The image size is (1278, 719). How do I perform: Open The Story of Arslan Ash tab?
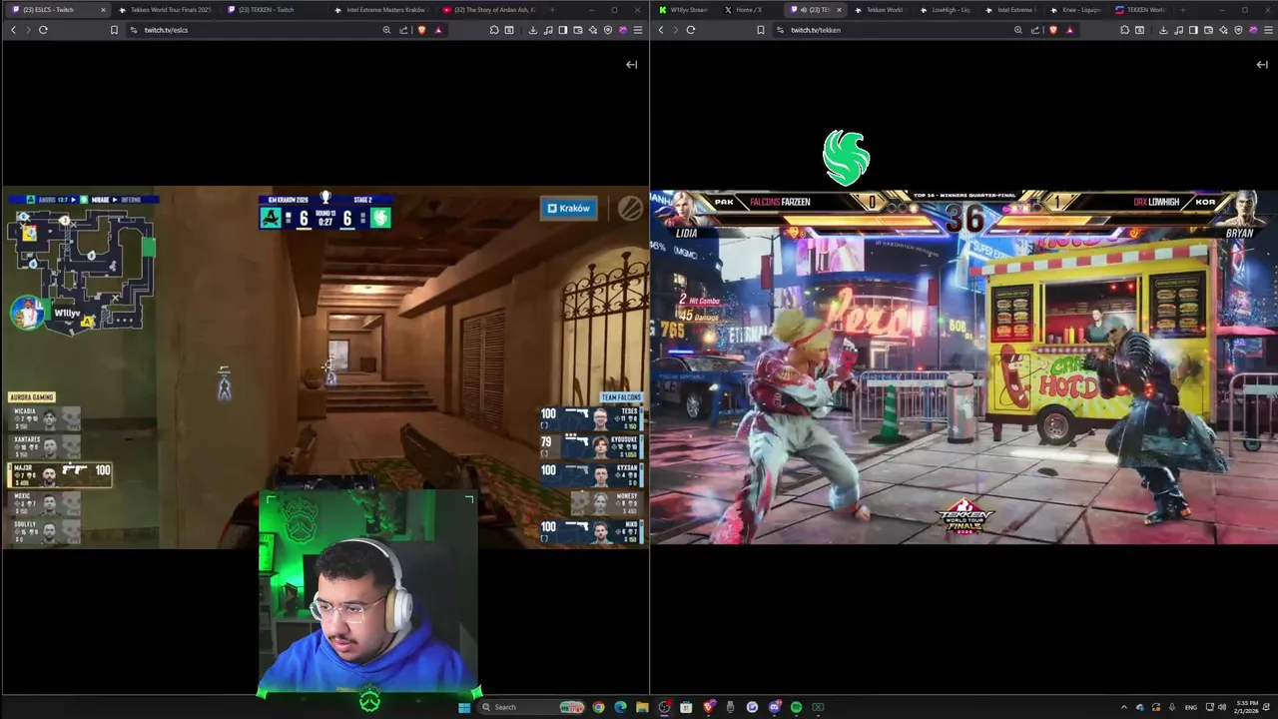click(489, 10)
